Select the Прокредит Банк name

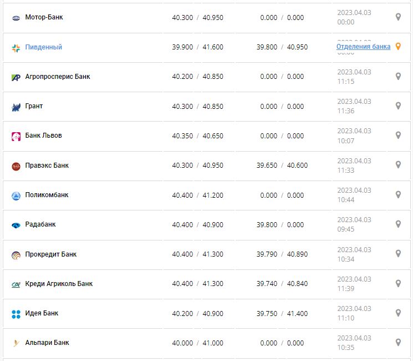coord(51,254)
